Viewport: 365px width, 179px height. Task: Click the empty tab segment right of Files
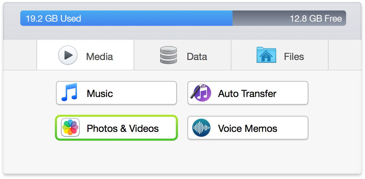point(344,55)
